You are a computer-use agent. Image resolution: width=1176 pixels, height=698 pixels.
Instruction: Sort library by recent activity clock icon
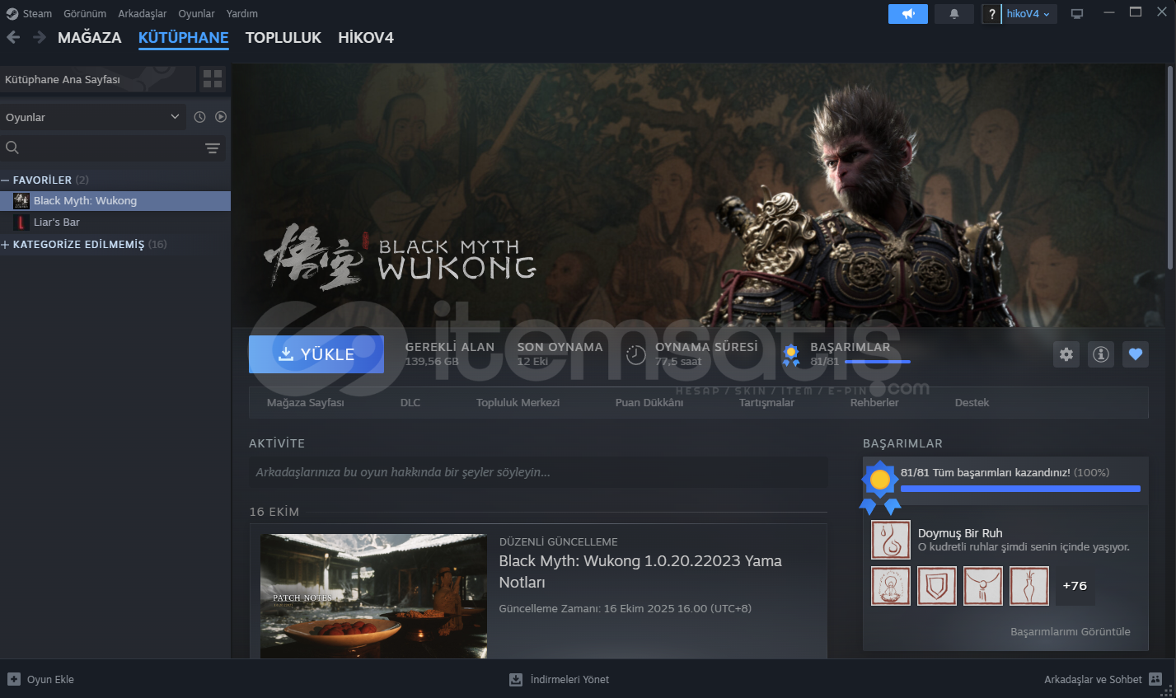pyautogui.click(x=199, y=117)
